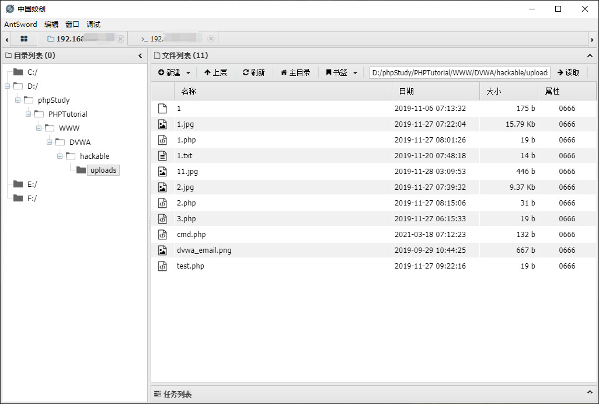
Task: Collapse the PHPTutorial tree node
Action: pos(28,114)
